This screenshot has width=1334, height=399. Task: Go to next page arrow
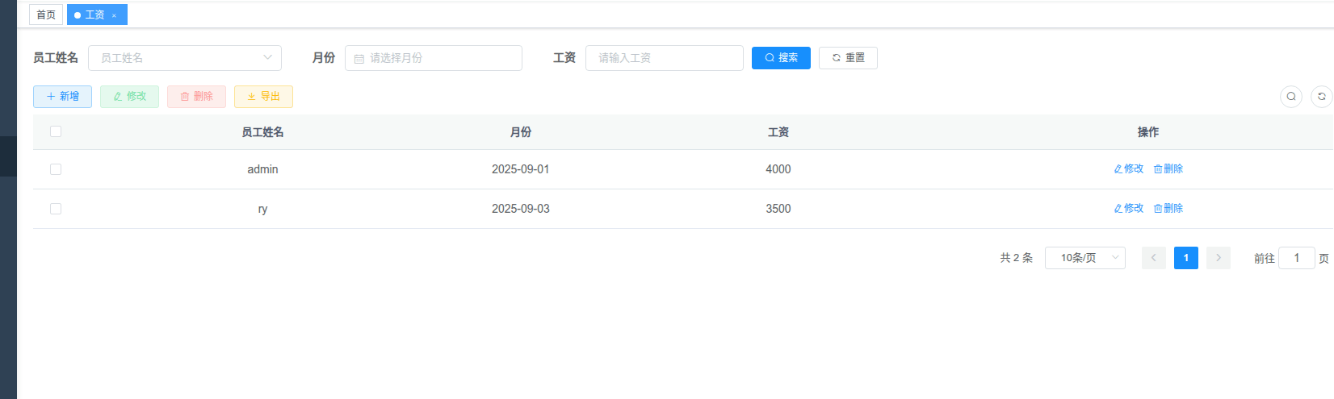coord(1218,258)
